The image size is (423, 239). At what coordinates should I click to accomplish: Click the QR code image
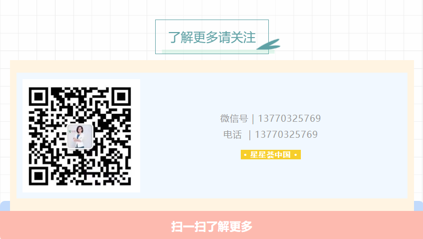(x=81, y=136)
